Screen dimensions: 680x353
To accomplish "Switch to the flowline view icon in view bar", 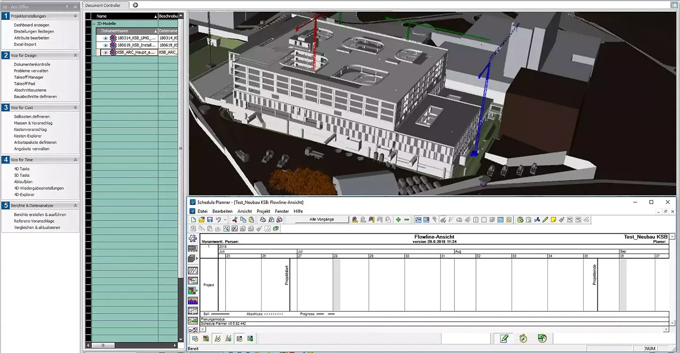I will pyautogui.click(x=193, y=271).
